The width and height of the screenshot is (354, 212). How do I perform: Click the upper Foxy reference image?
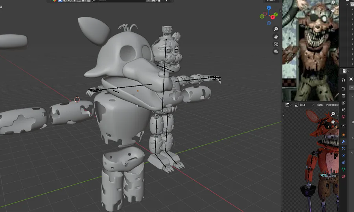coord(310,50)
